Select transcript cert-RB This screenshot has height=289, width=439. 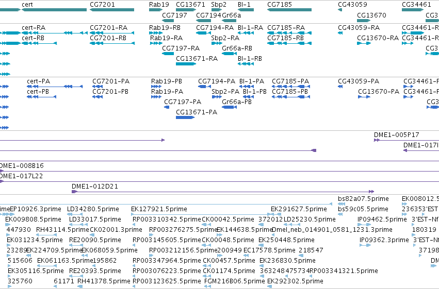(x=33, y=38)
